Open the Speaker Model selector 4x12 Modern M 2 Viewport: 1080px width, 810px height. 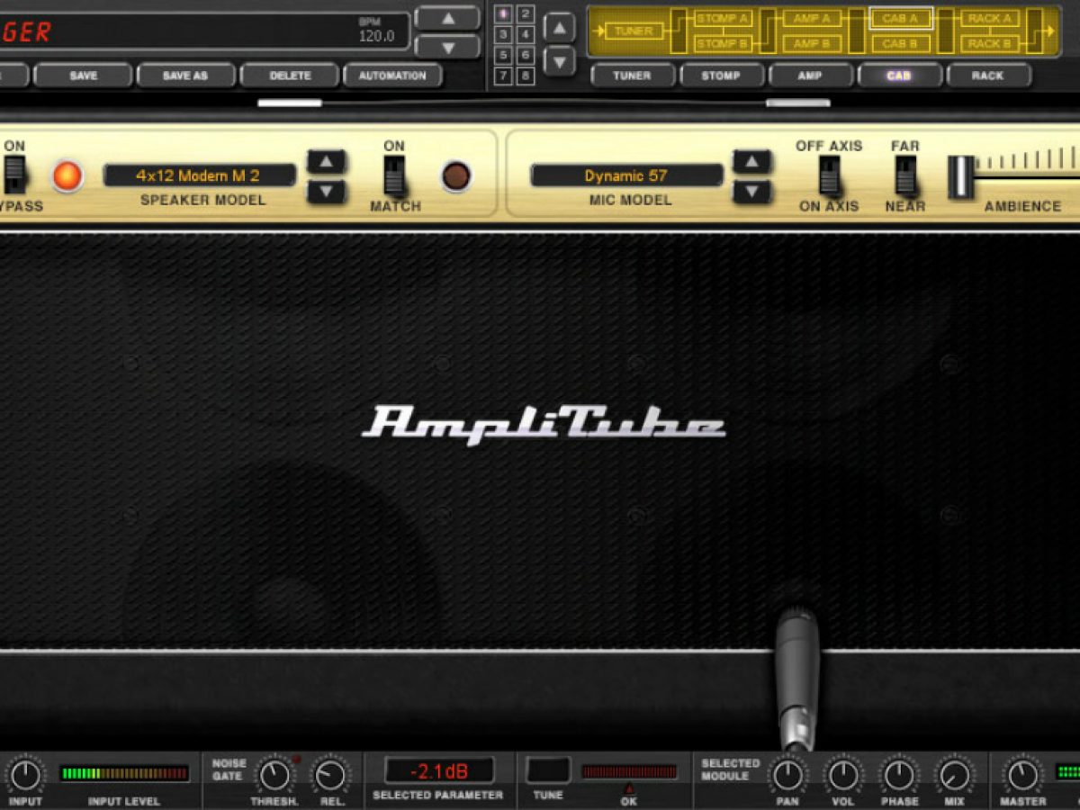click(x=199, y=175)
